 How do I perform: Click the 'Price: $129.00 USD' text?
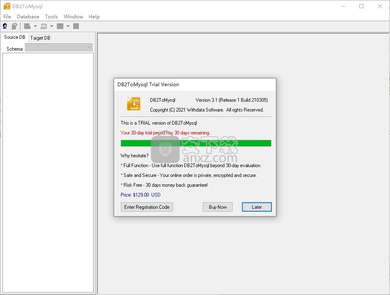[x=141, y=195]
